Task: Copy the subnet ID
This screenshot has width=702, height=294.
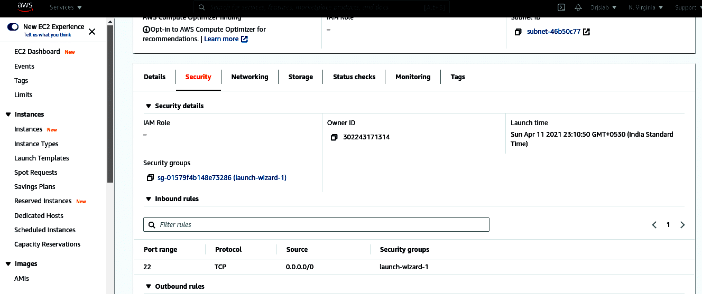Action: [x=518, y=32]
